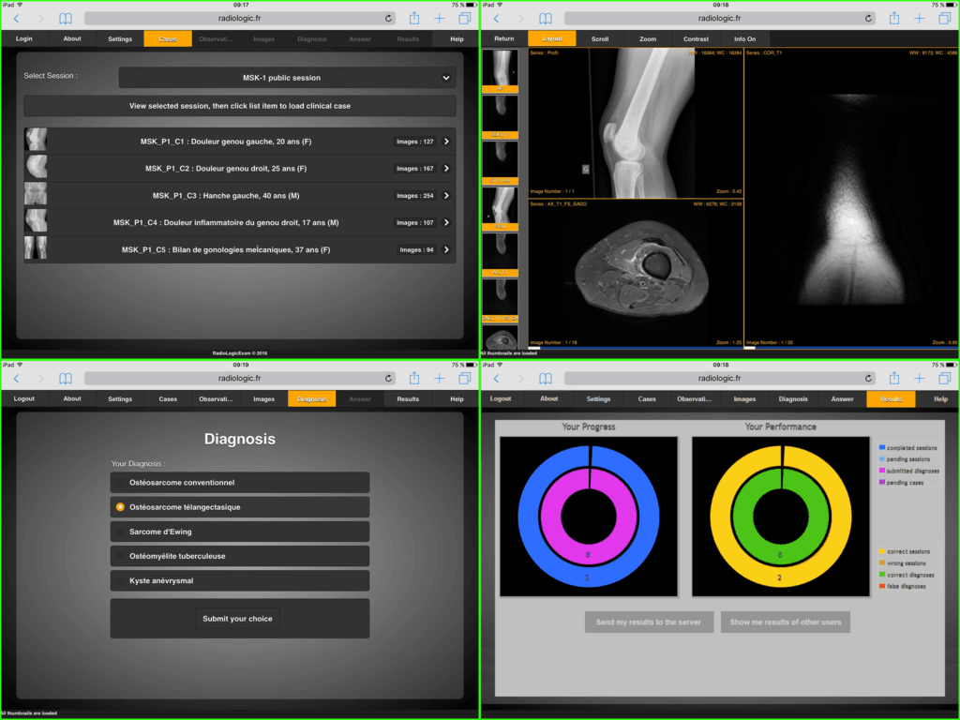Select the Scroll tab in image viewer

pyautogui.click(x=599, y=38)
